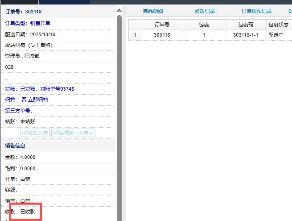Click the 编辑第三方单号 button

73,133
